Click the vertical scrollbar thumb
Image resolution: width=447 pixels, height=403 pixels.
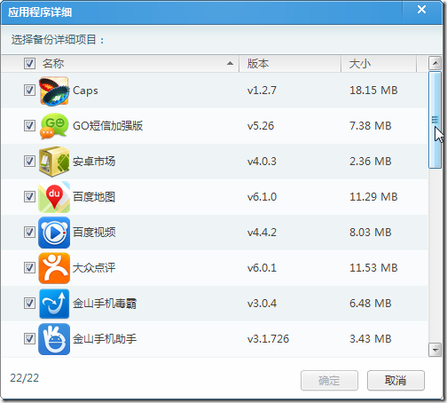(435, 120)
